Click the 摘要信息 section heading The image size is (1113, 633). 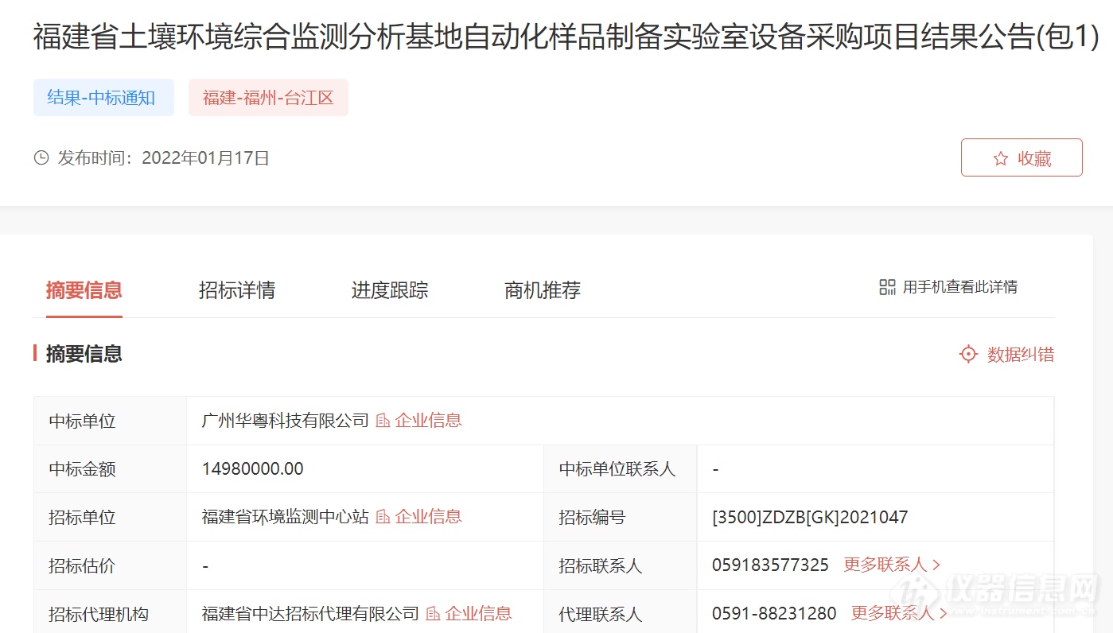point(84,354)
